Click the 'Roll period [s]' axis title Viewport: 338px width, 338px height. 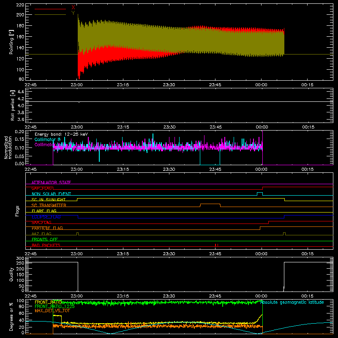(13, 105)
